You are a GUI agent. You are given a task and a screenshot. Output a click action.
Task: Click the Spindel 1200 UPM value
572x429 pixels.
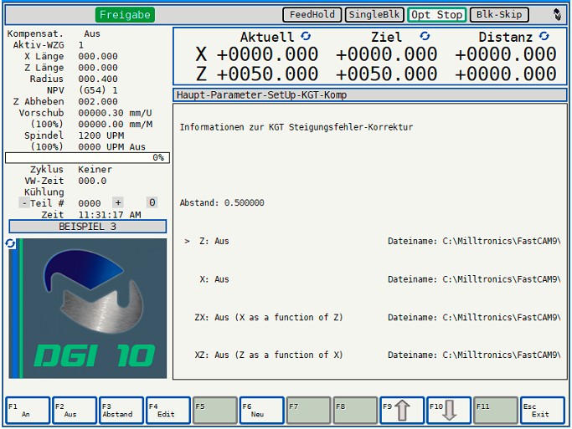[x=101, y=135]
